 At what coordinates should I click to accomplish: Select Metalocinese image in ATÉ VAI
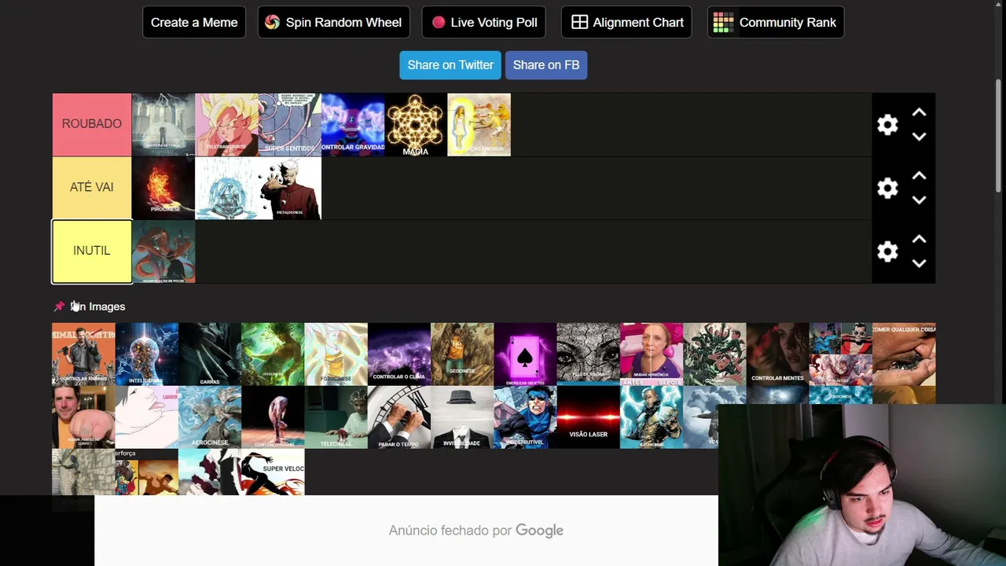[x=289, y=188]
